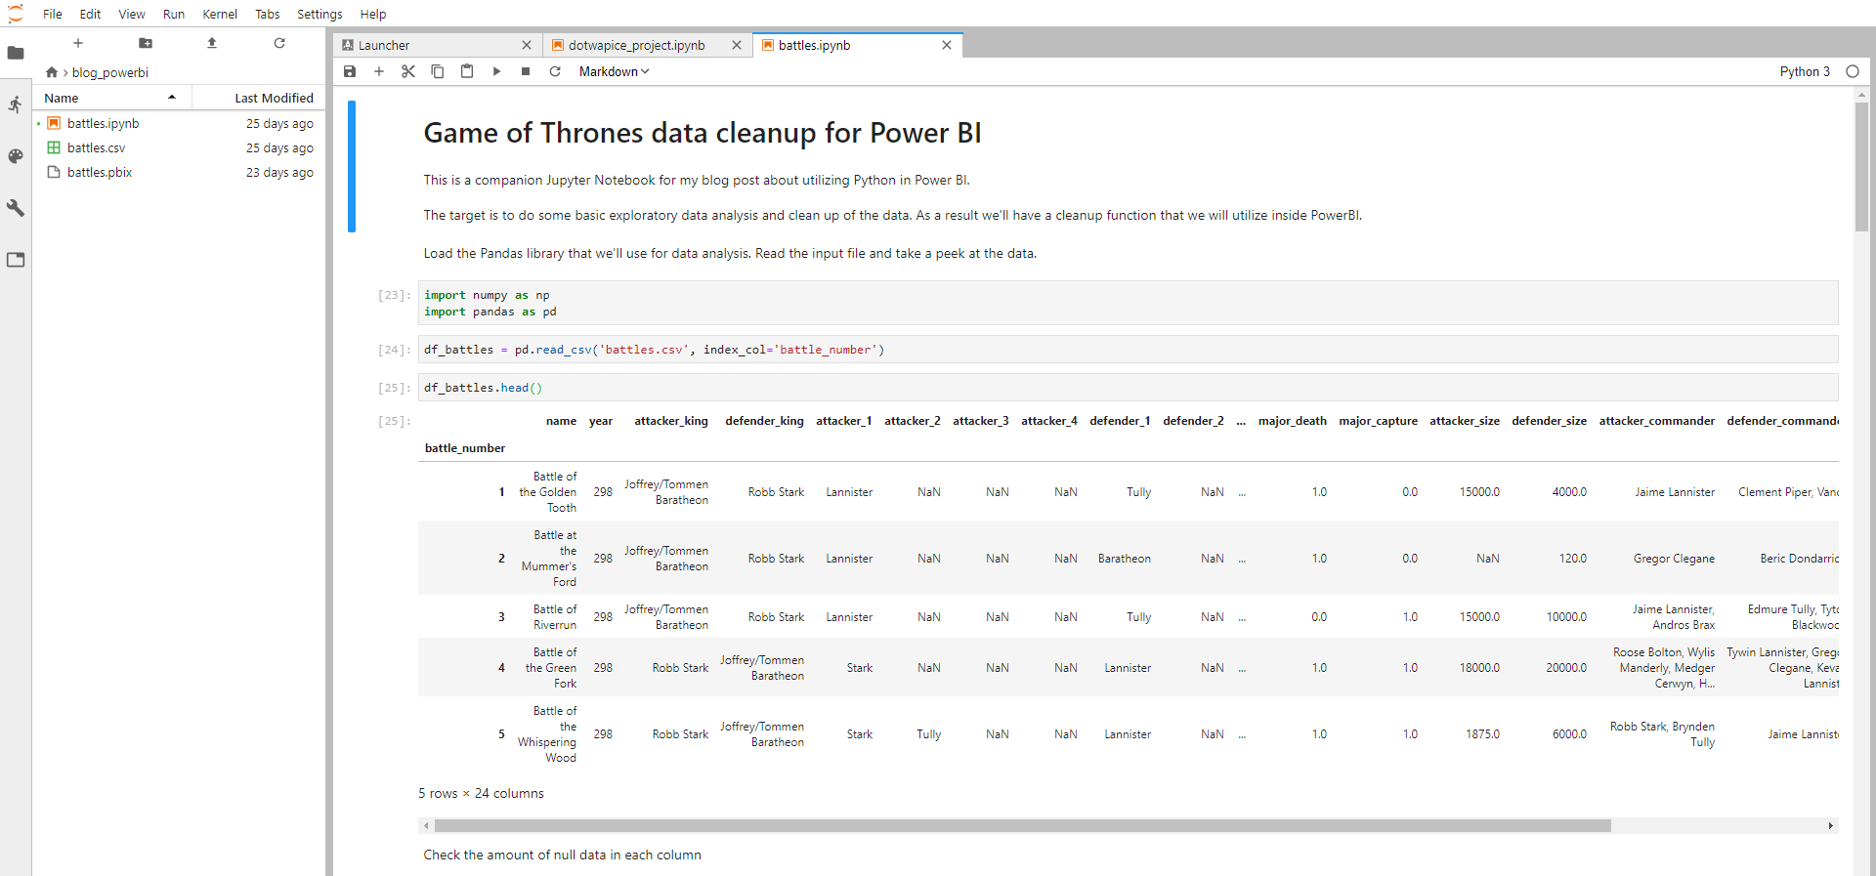Click the blog_powerbi breadcrumb folder
The image size is (1876, 876).
(110, 72)
